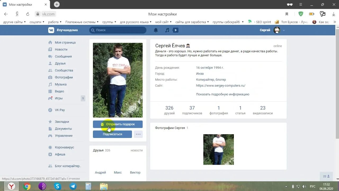Open the large profile photo
339x191 pixels.
(x=118, y=80)
